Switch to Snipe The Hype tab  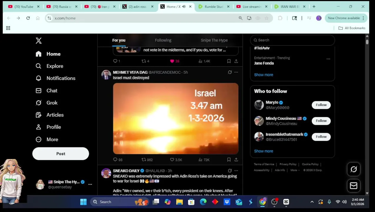[214, 40]
